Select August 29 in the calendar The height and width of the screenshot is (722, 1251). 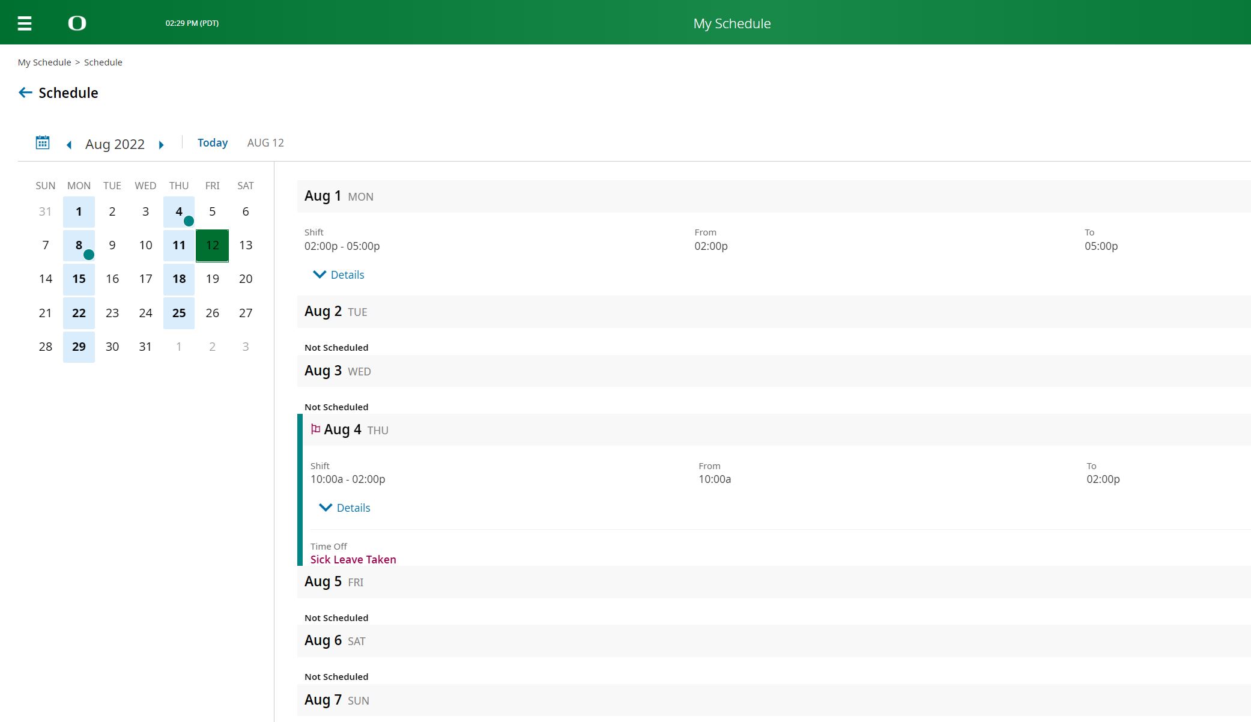(x=79, y=347)
